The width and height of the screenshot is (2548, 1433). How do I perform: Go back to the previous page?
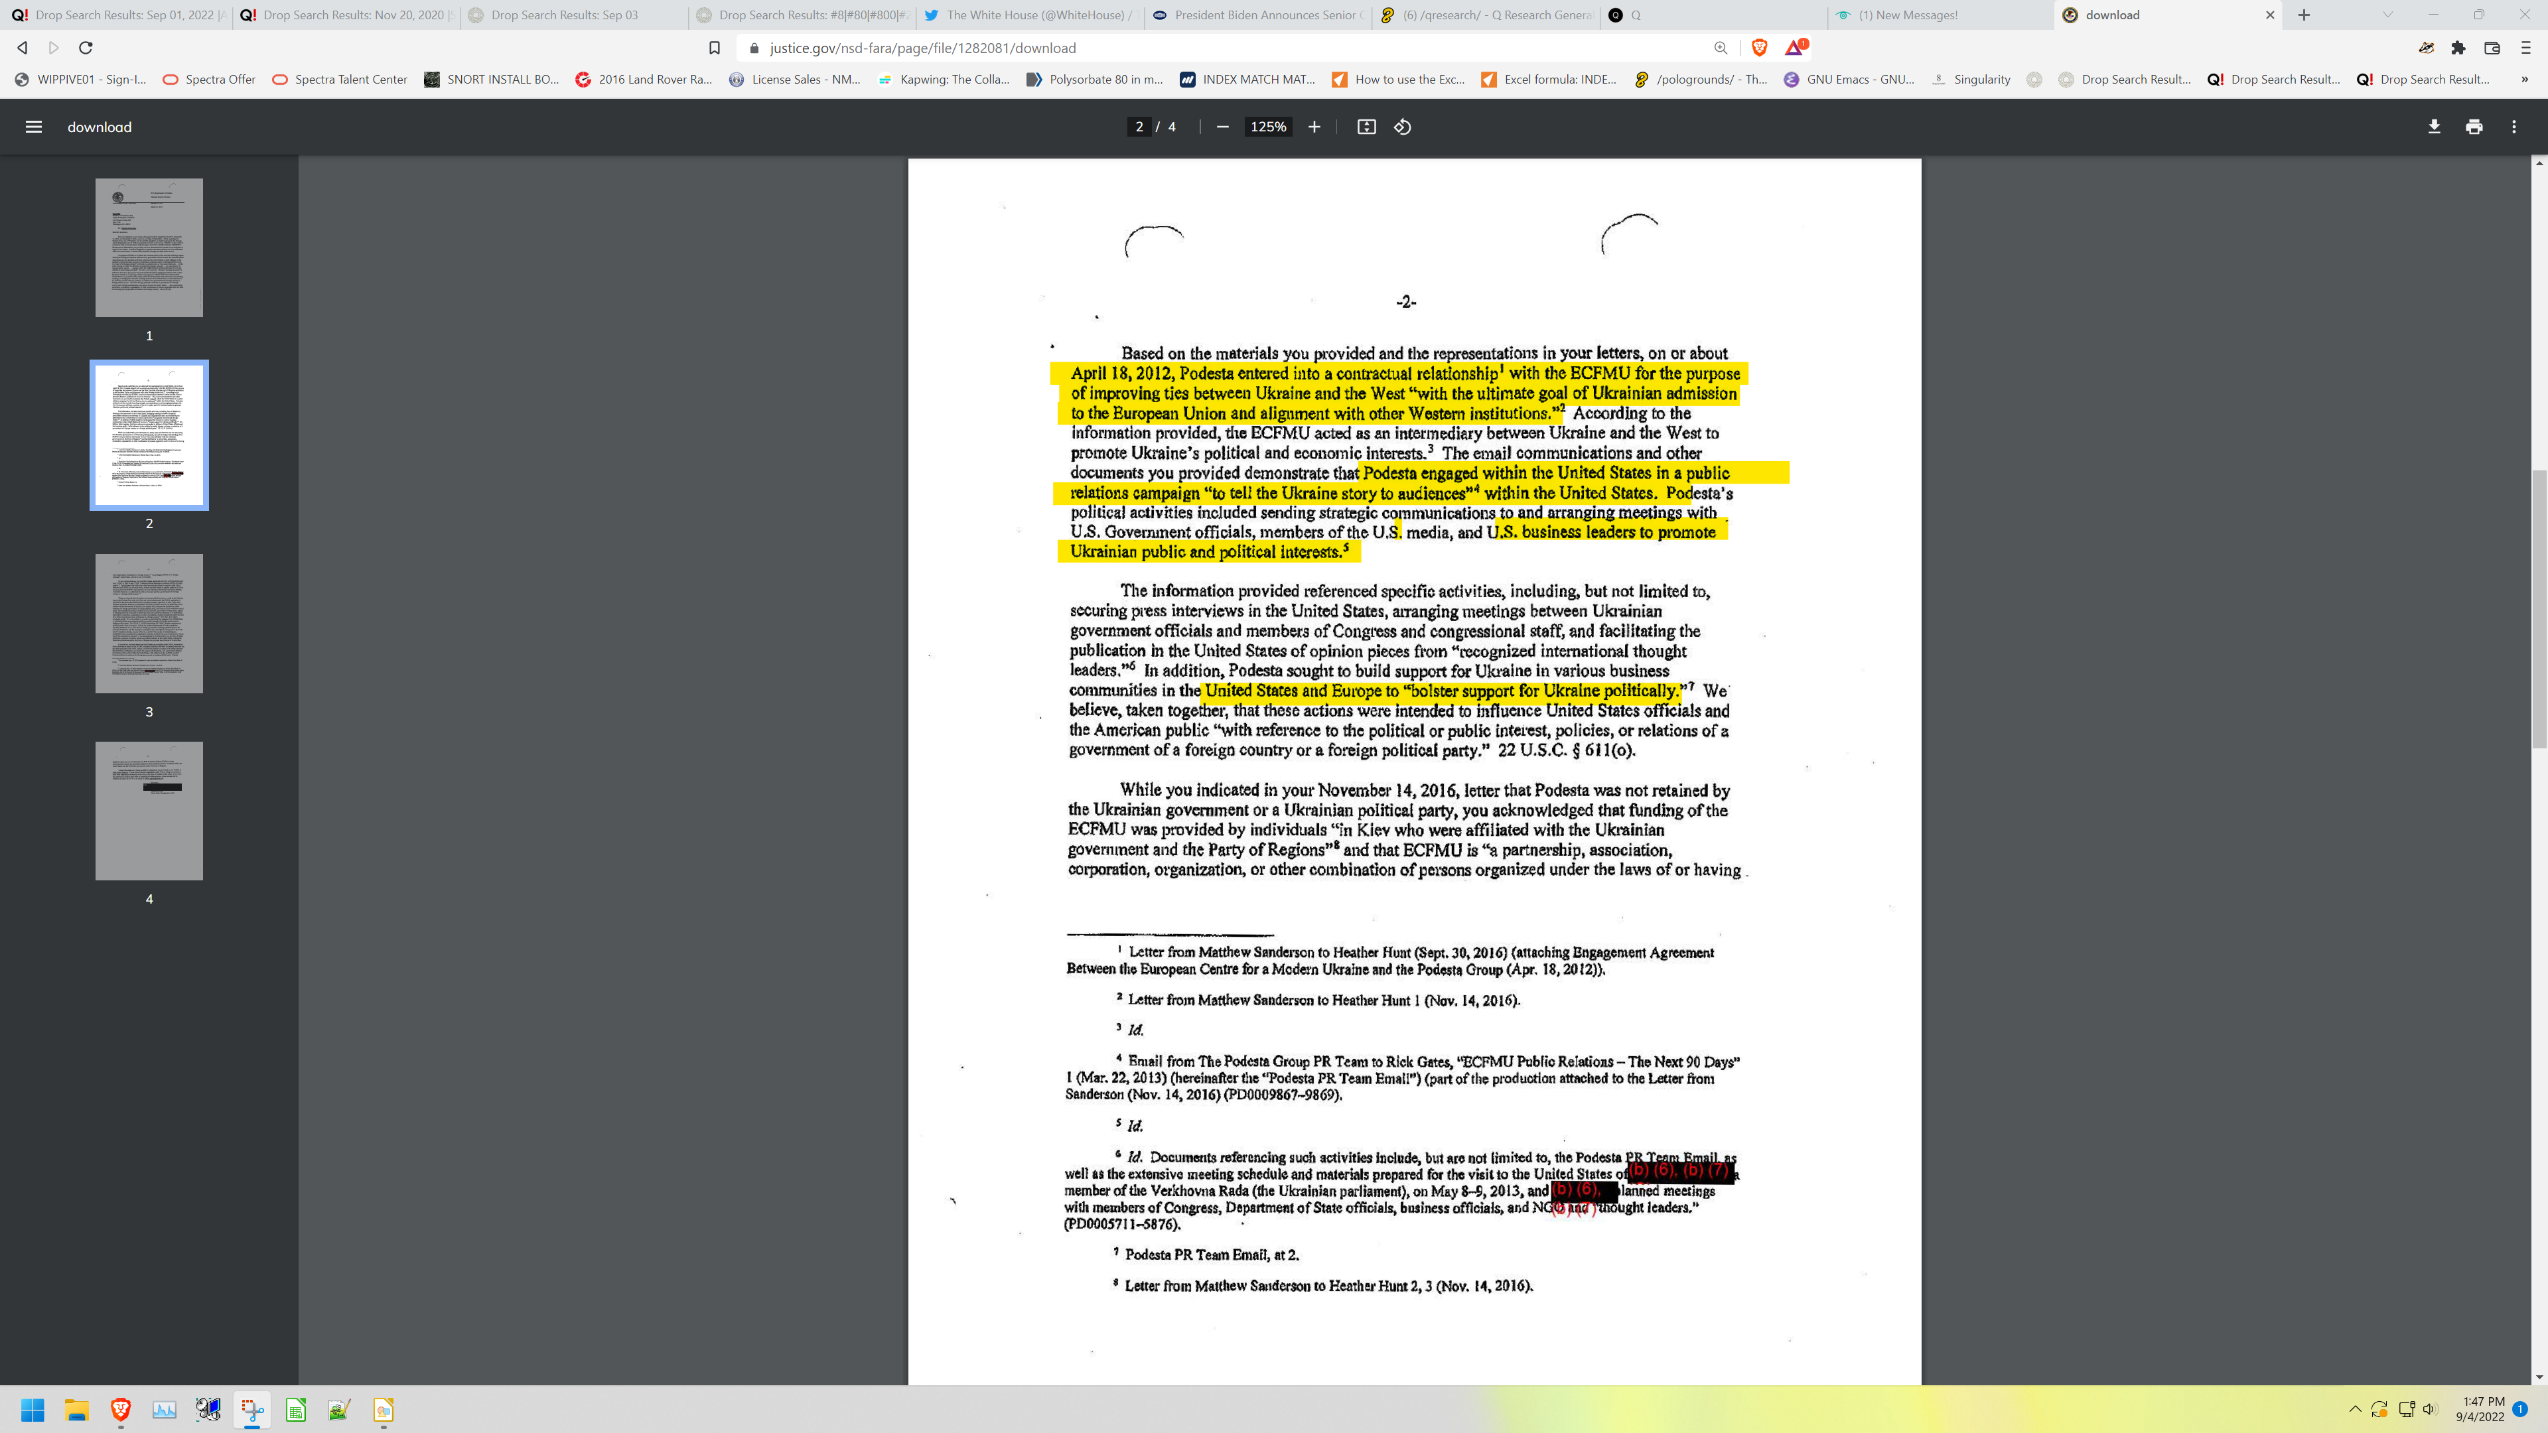coord(22,48)
